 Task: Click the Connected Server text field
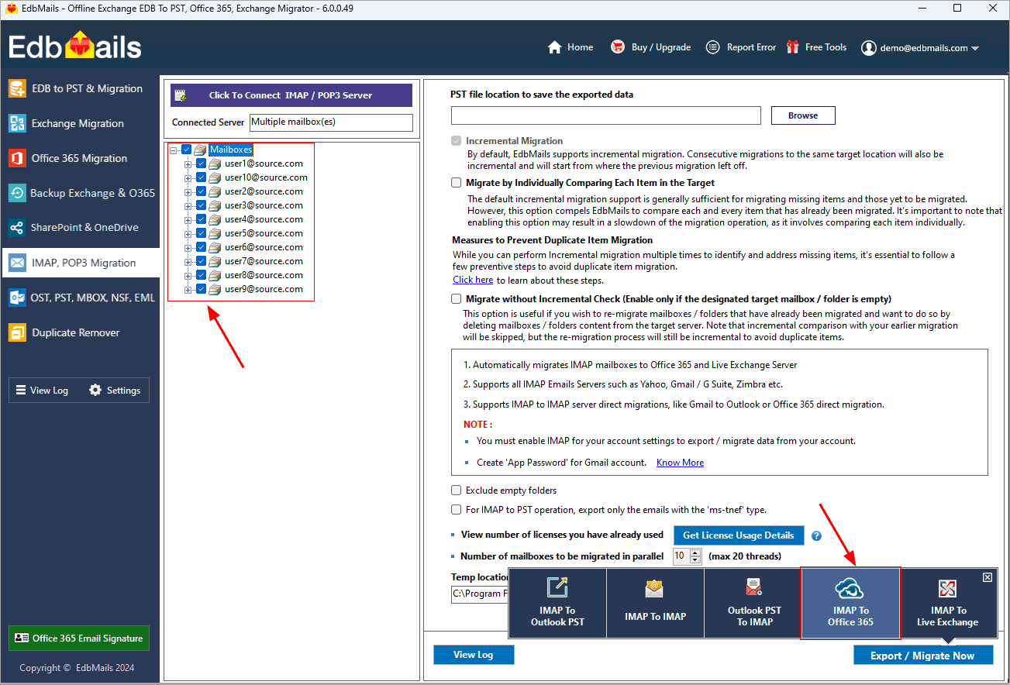[x=331, y=122]
